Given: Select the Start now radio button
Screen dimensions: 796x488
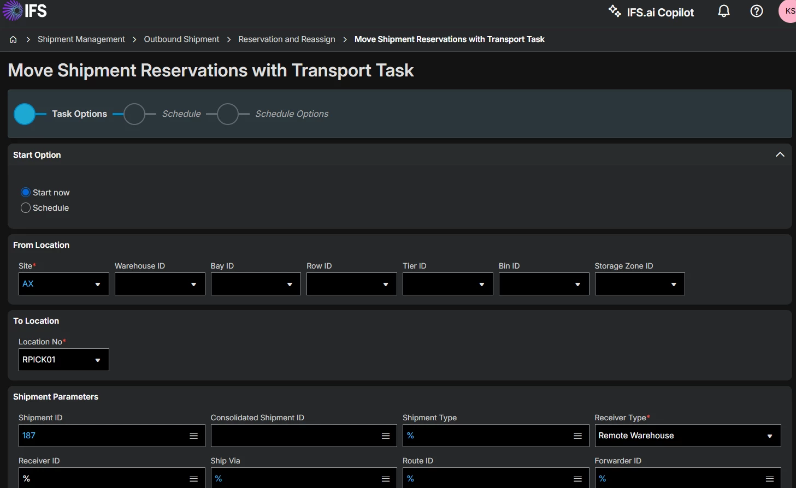Looking at the screenshot, I should [x=26, y=192].
